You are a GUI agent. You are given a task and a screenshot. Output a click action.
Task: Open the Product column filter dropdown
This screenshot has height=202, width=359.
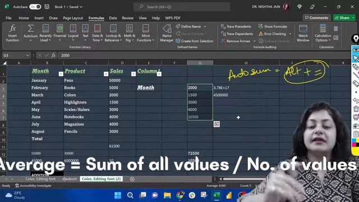pos(106,74)
